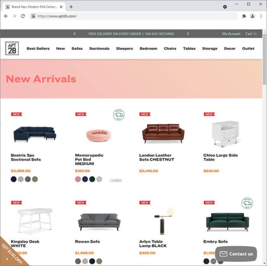Select navy swatch for Beatrix Sectional
This screenshot has height=266, width=267.
(14, 179)
